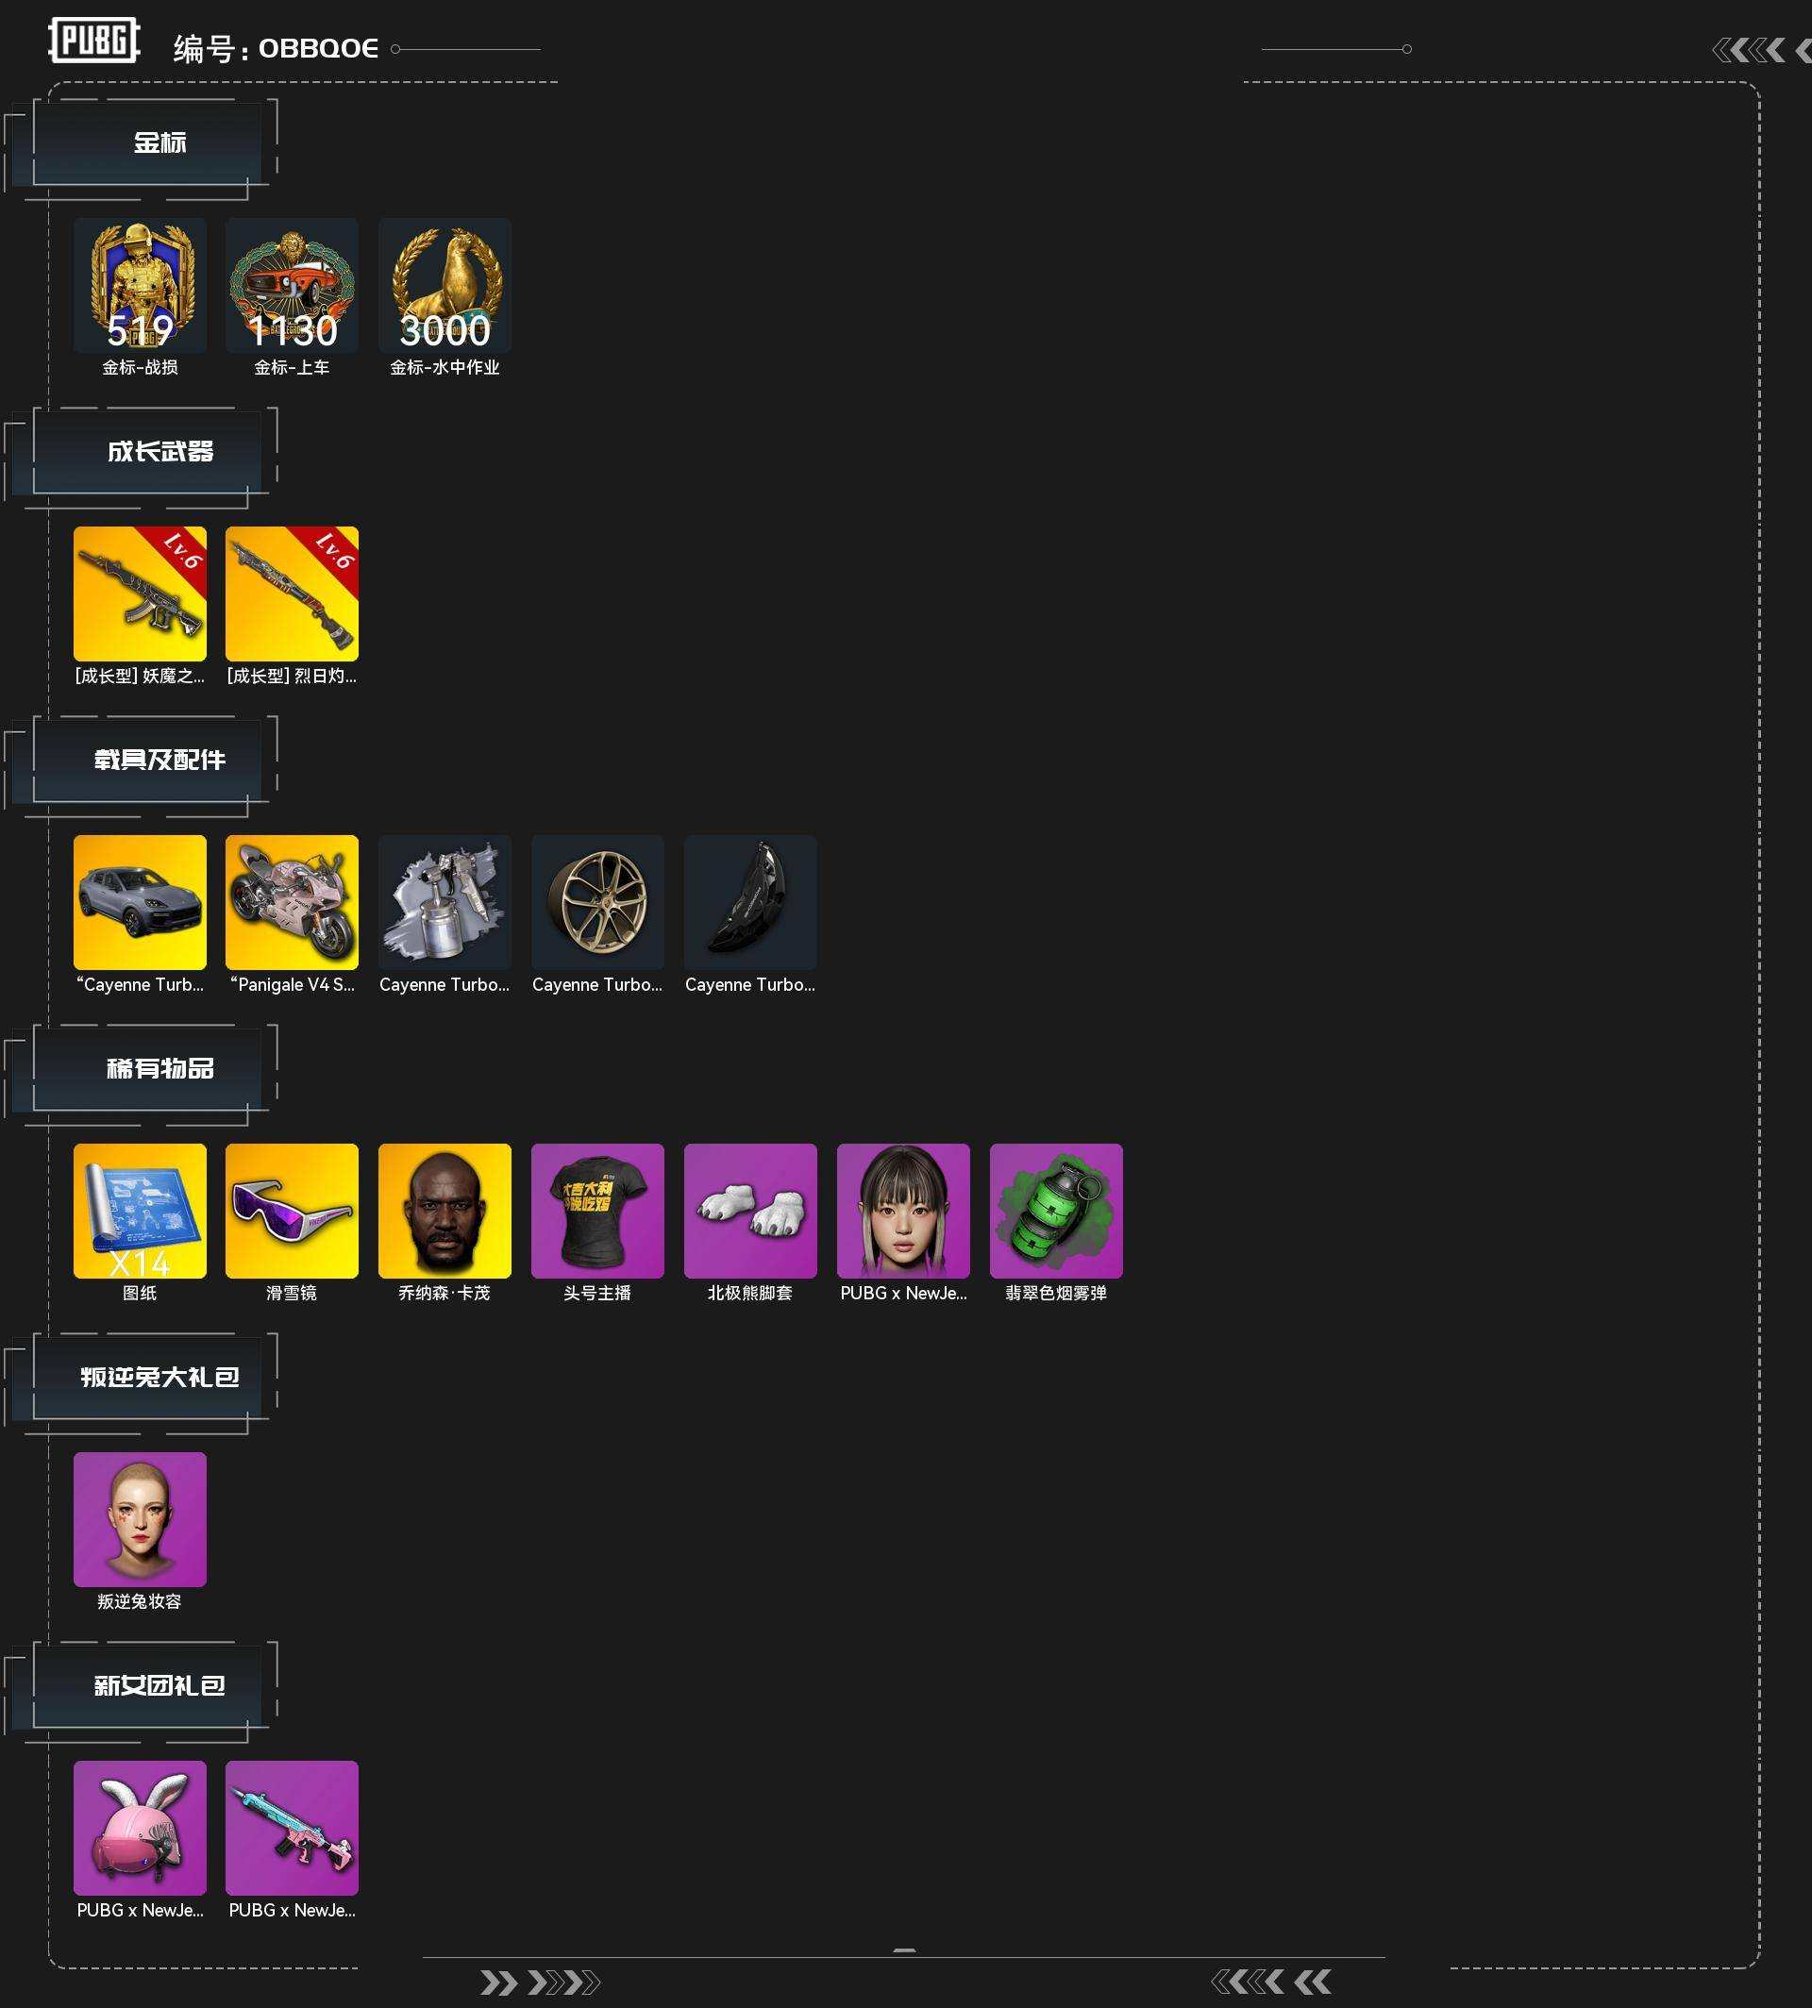This screenshot has height=2008, width=1812.
Task: Select the 滑雪镜 purple goggles
Action: pyautogui.click(x=292, y=1212)
